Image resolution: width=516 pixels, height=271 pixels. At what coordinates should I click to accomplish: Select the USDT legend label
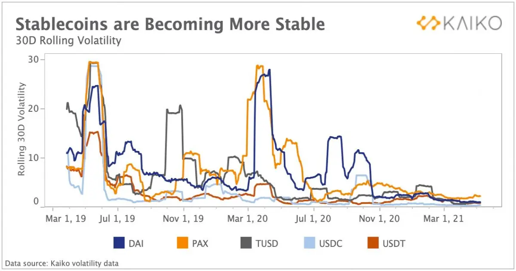394,244
